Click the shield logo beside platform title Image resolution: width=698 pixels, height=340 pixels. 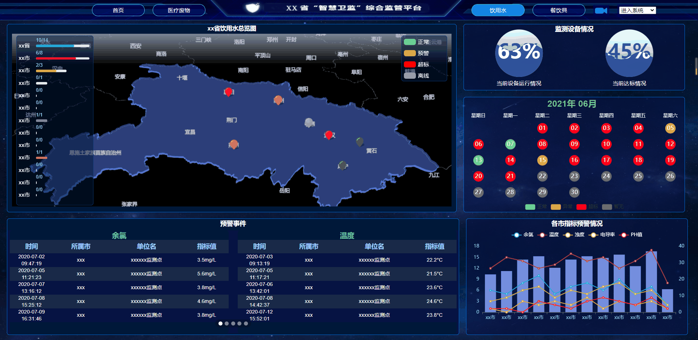point(253,8)
